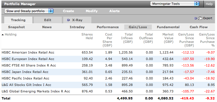Click the Modify link
The height and width of the screenshot is (102, 217).
(92, 11)
